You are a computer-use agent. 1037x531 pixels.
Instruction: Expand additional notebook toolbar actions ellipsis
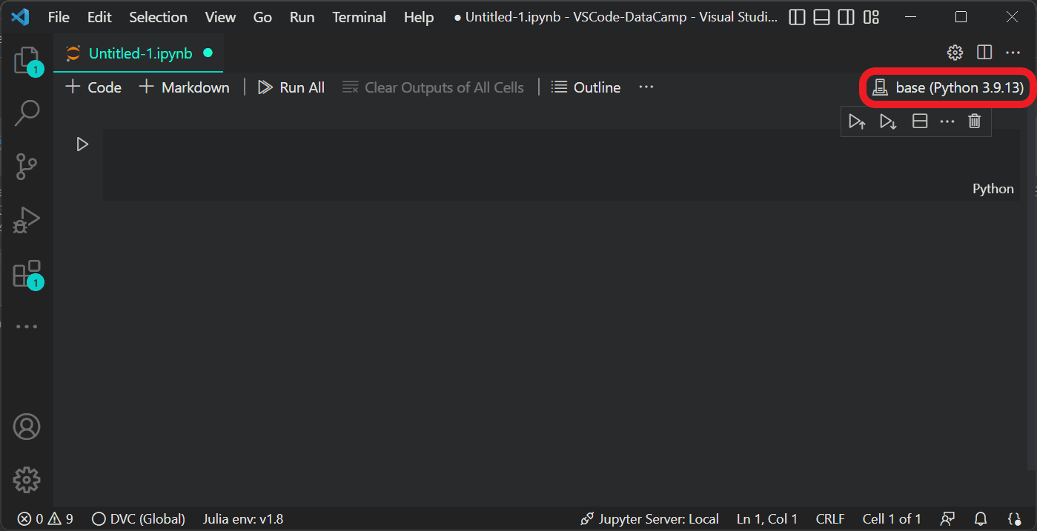(x=646, y=87)
